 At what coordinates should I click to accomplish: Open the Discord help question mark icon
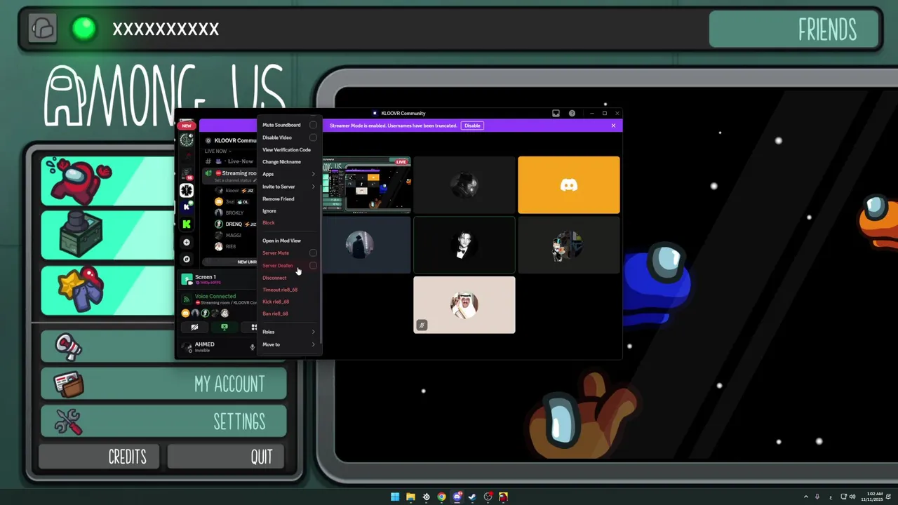[x=572, y=113]
